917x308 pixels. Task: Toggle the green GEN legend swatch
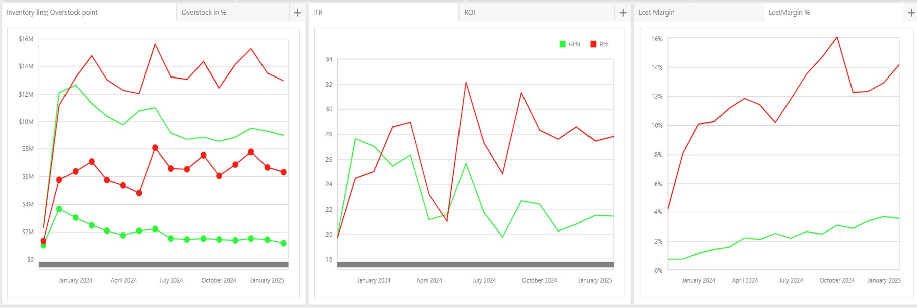563,44
